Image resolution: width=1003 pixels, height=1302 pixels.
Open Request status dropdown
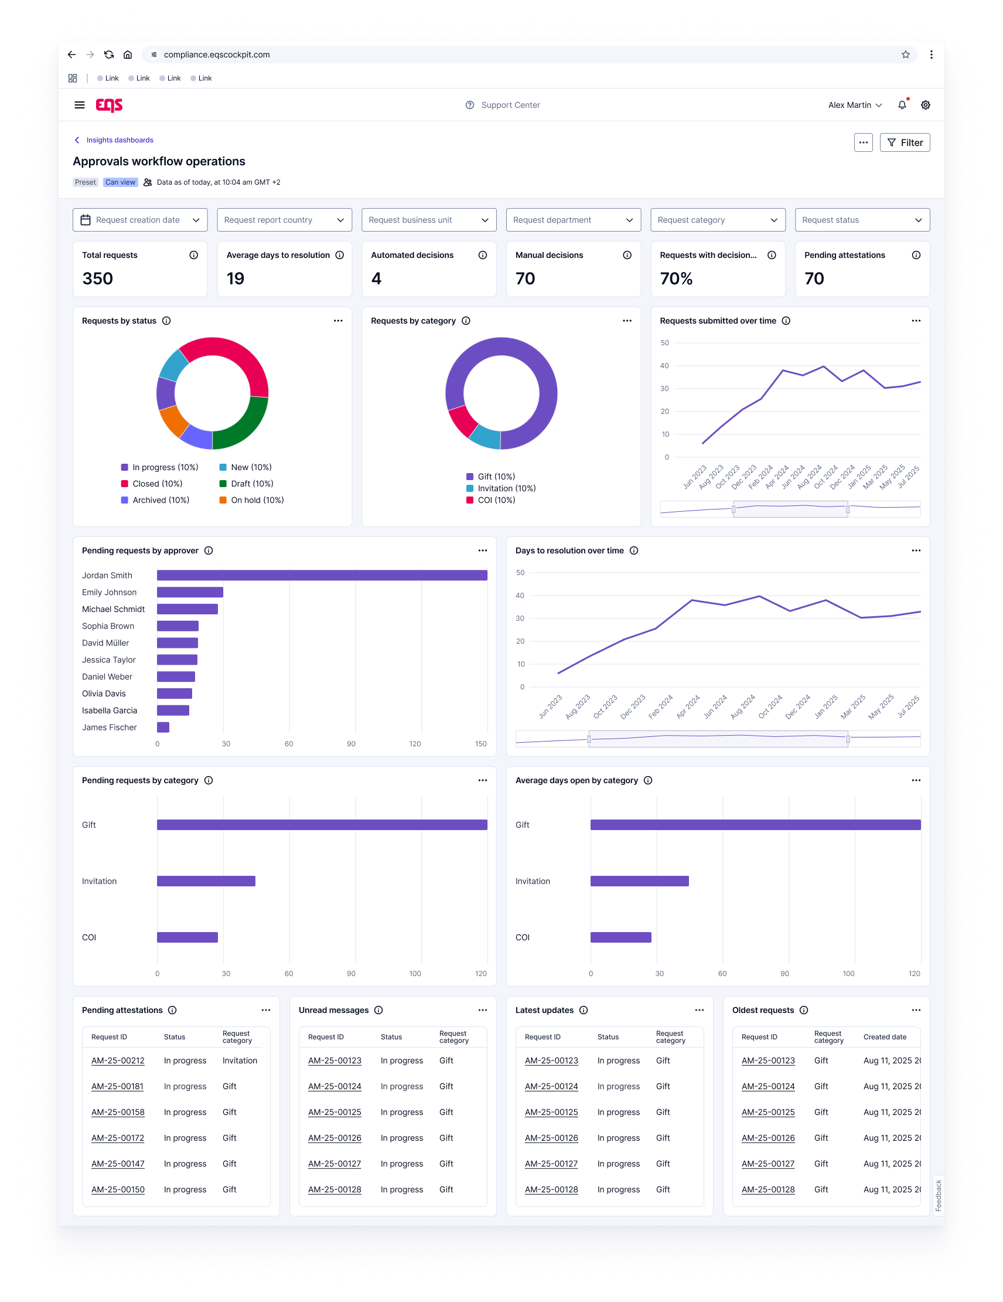pyautogui.click(x=862, y=220)
